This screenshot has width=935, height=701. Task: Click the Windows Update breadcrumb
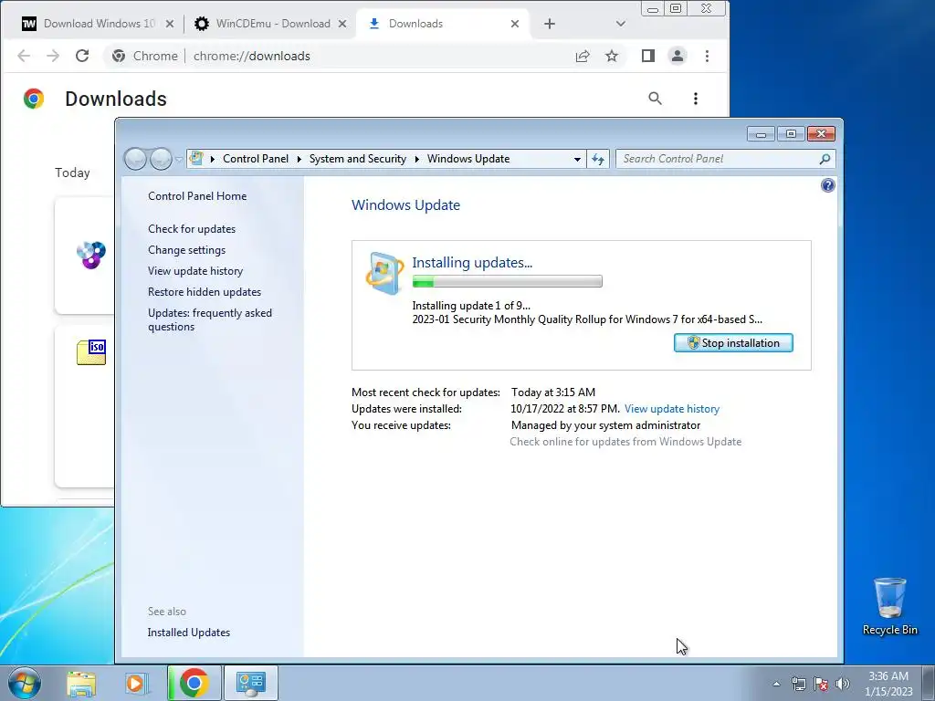pyautogui.click(x=468, y=159)
